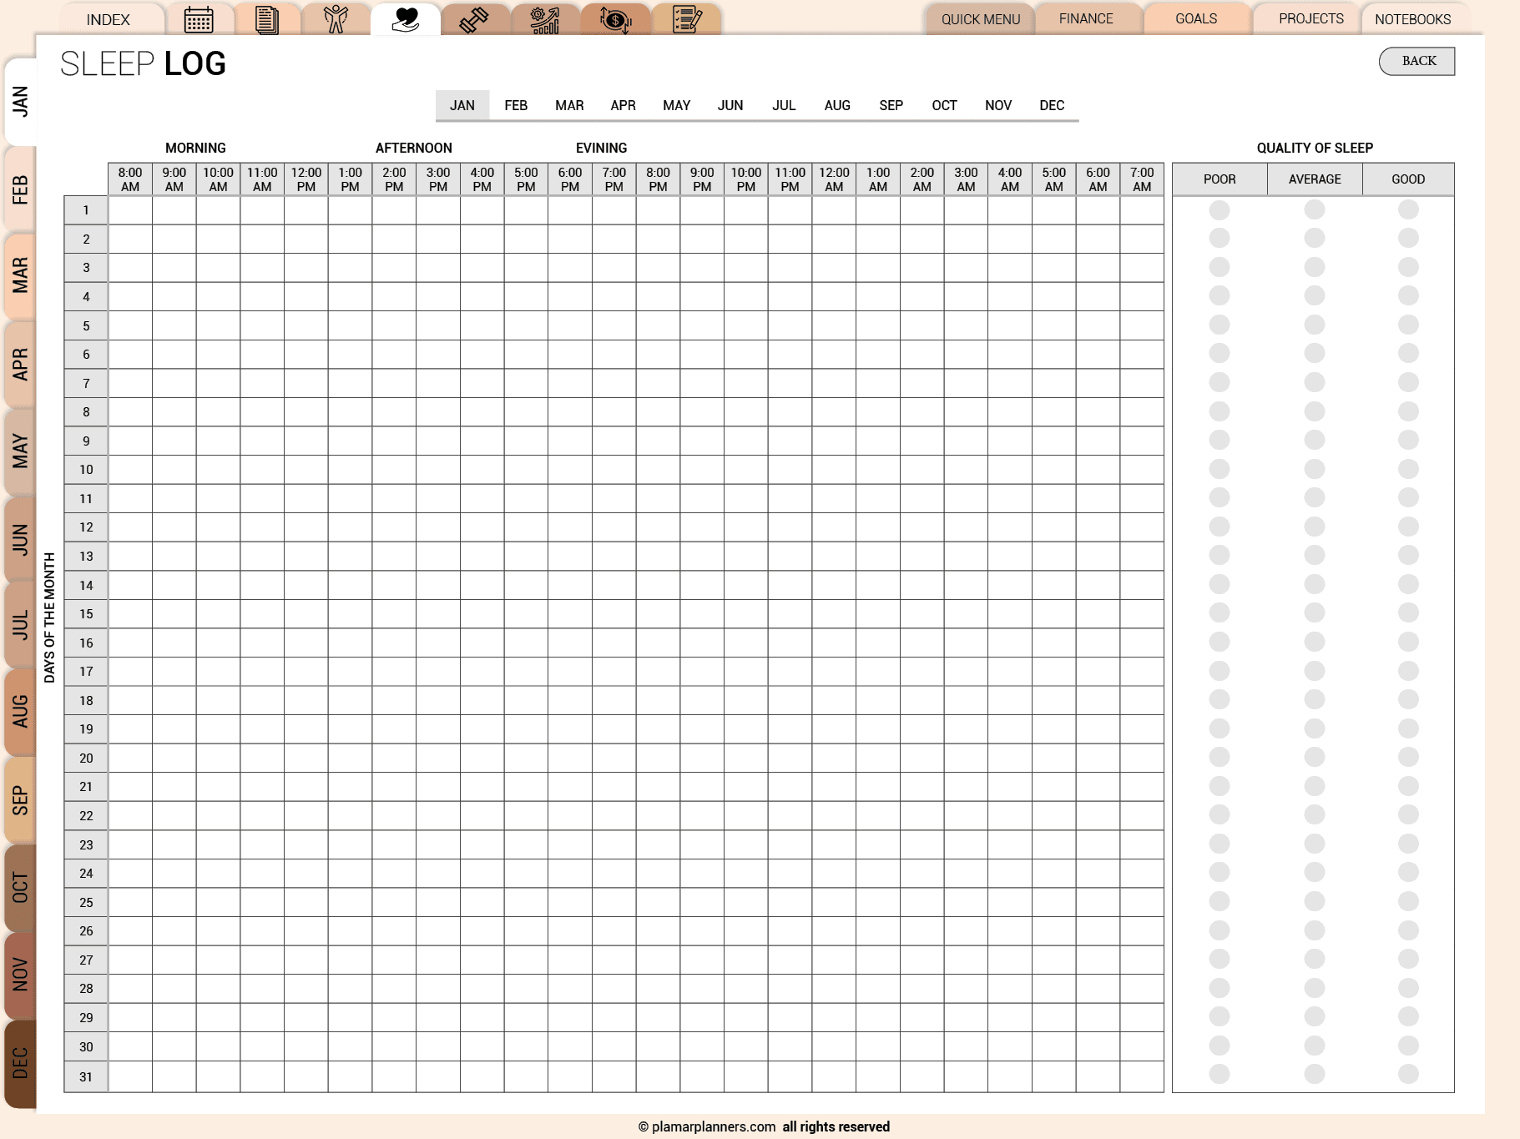1520x1139 pixels.
Task: Switch to the FEB side tab
Action: (x=20, y=189)
